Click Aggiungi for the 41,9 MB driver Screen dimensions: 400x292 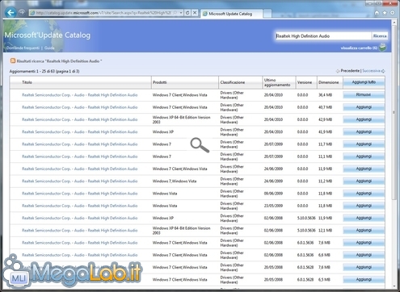coord(364,131)
